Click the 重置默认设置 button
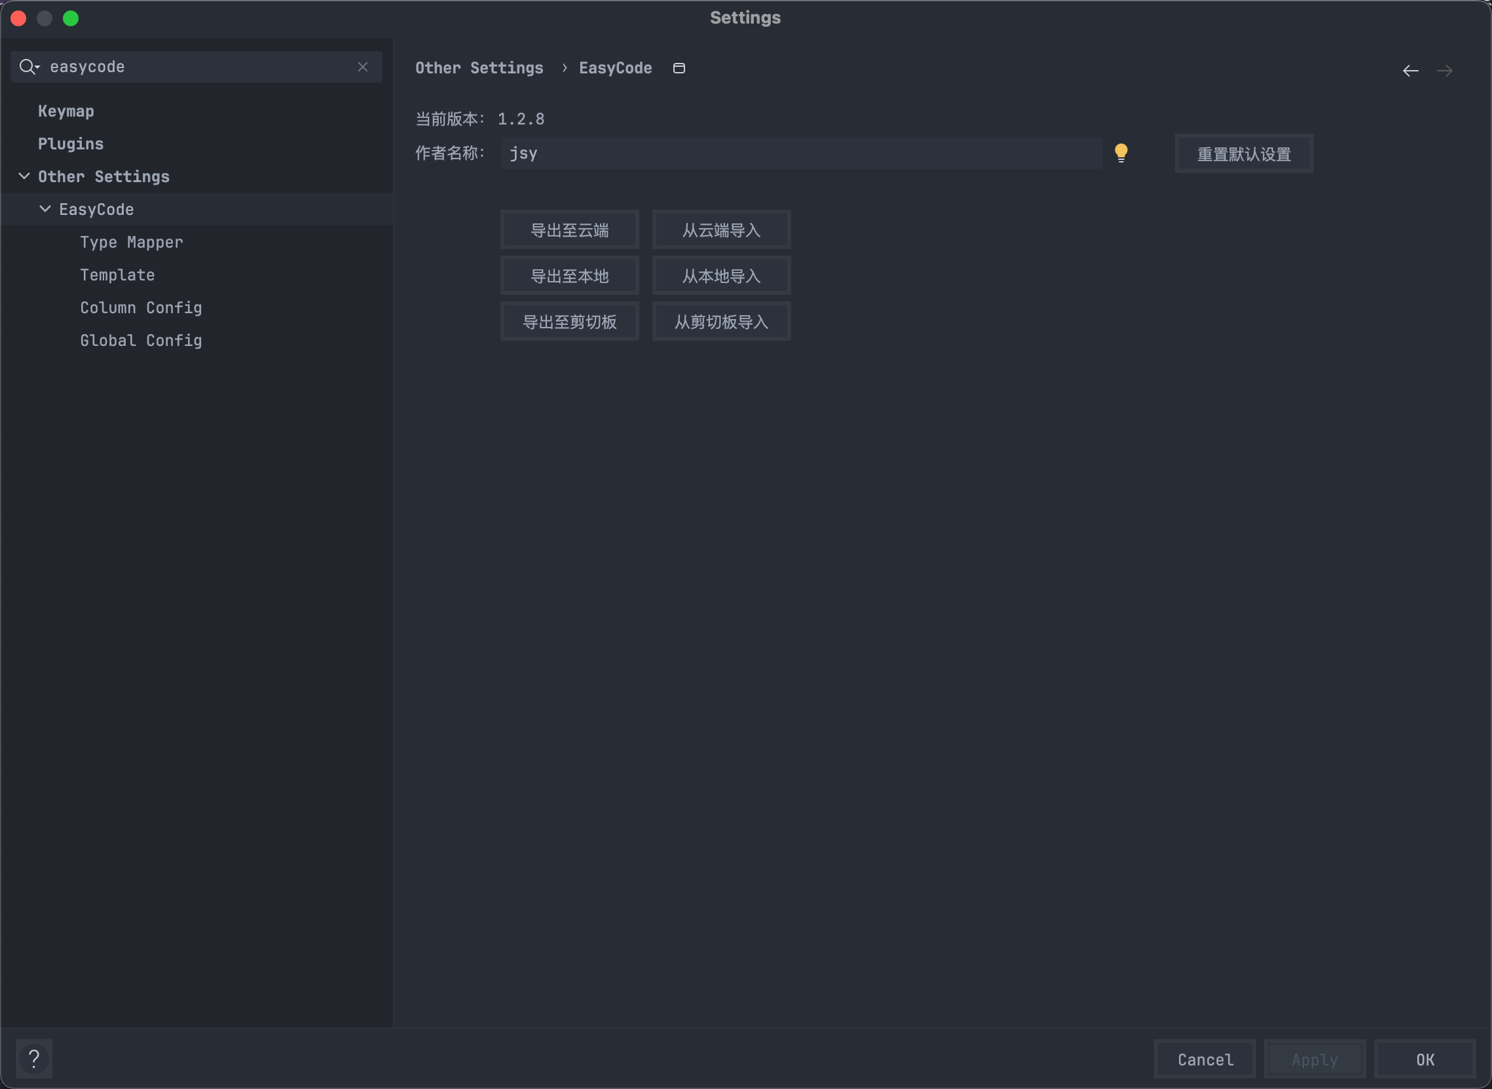This screenshot has height=1089, width=1492. [1244, 153]
